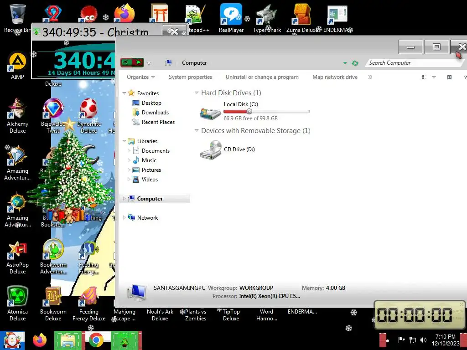Screen dimensions: 467x350
Task: Close the Christmas countdown window
Action: pos(175,31)
